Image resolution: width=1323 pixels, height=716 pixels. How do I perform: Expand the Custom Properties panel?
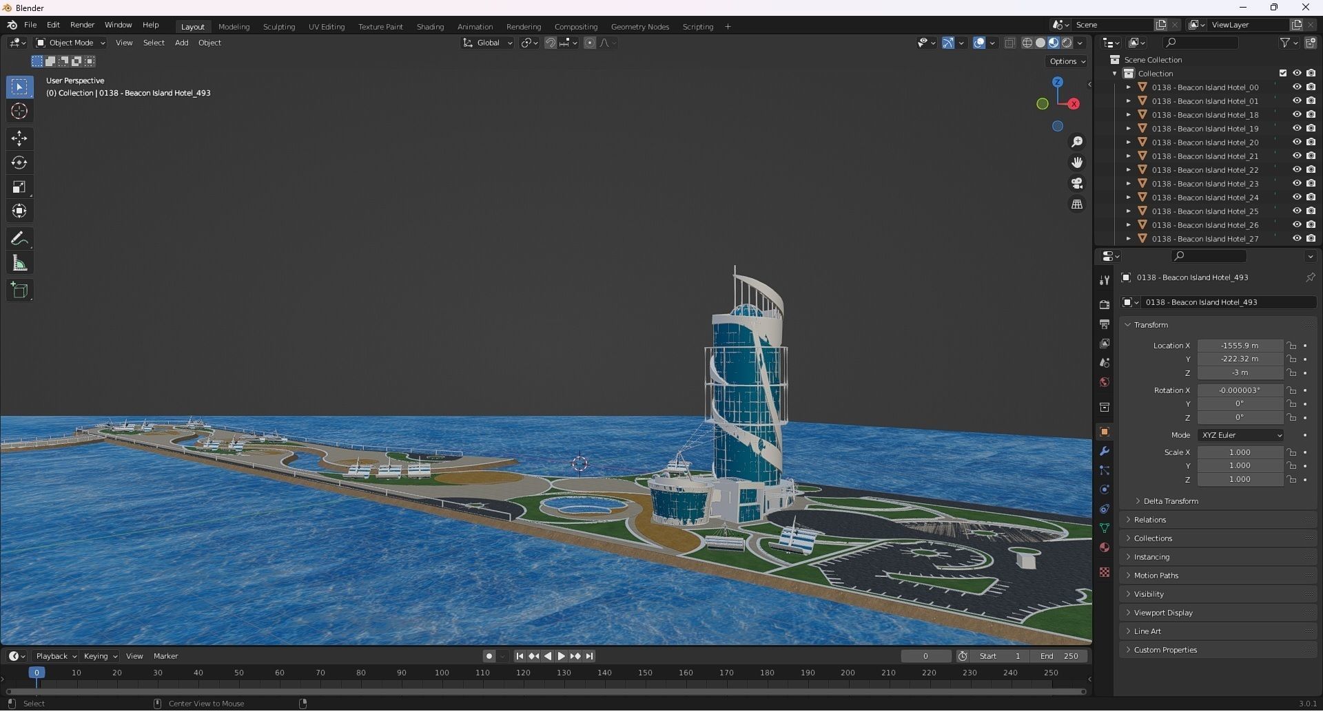pyautogui.click(x=1165, y=650)
